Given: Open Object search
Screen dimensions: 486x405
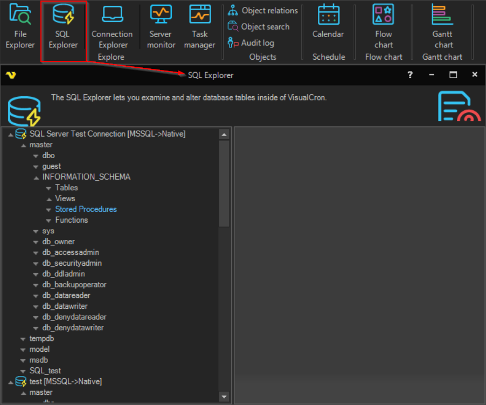Looking at the screenshot, I should pos(259,27).
